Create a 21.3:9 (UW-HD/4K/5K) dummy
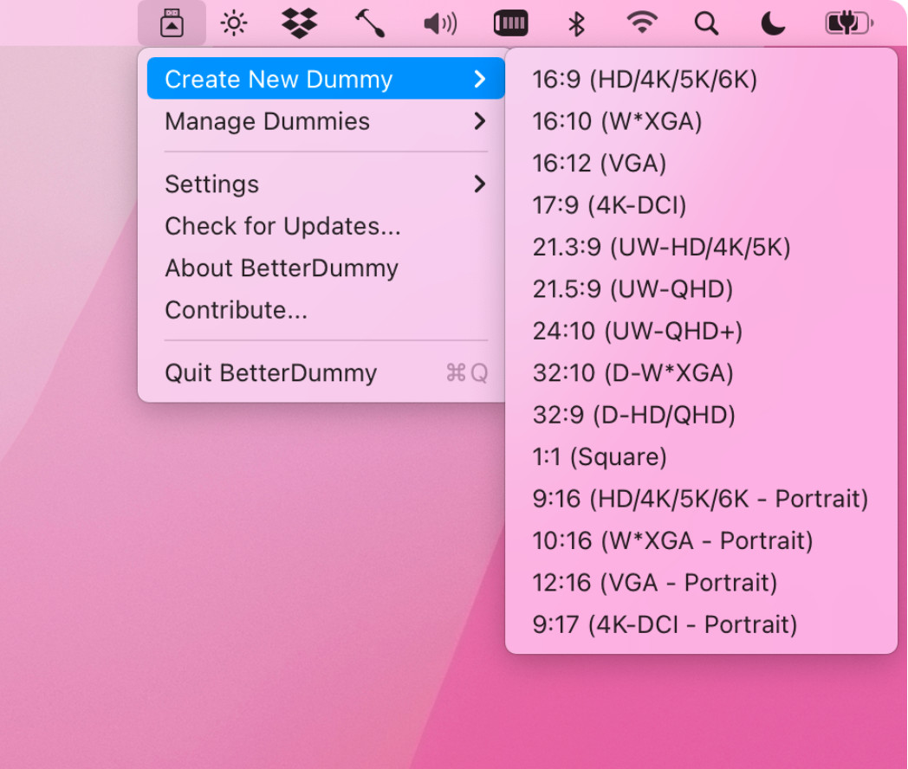The image size is (908, 769). (x=701, y=247)
